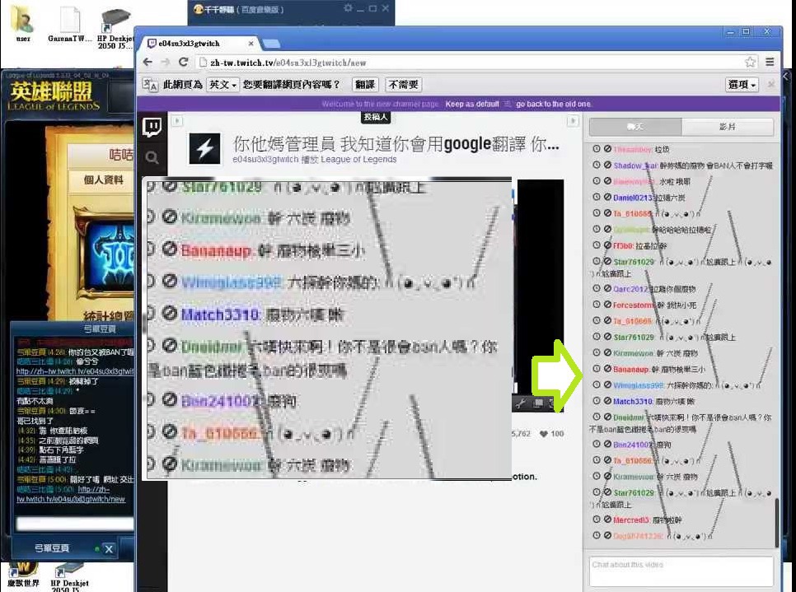Screen dimensions: 796x592
Task: Click go back to the old one
Action: tap(554, 104)
